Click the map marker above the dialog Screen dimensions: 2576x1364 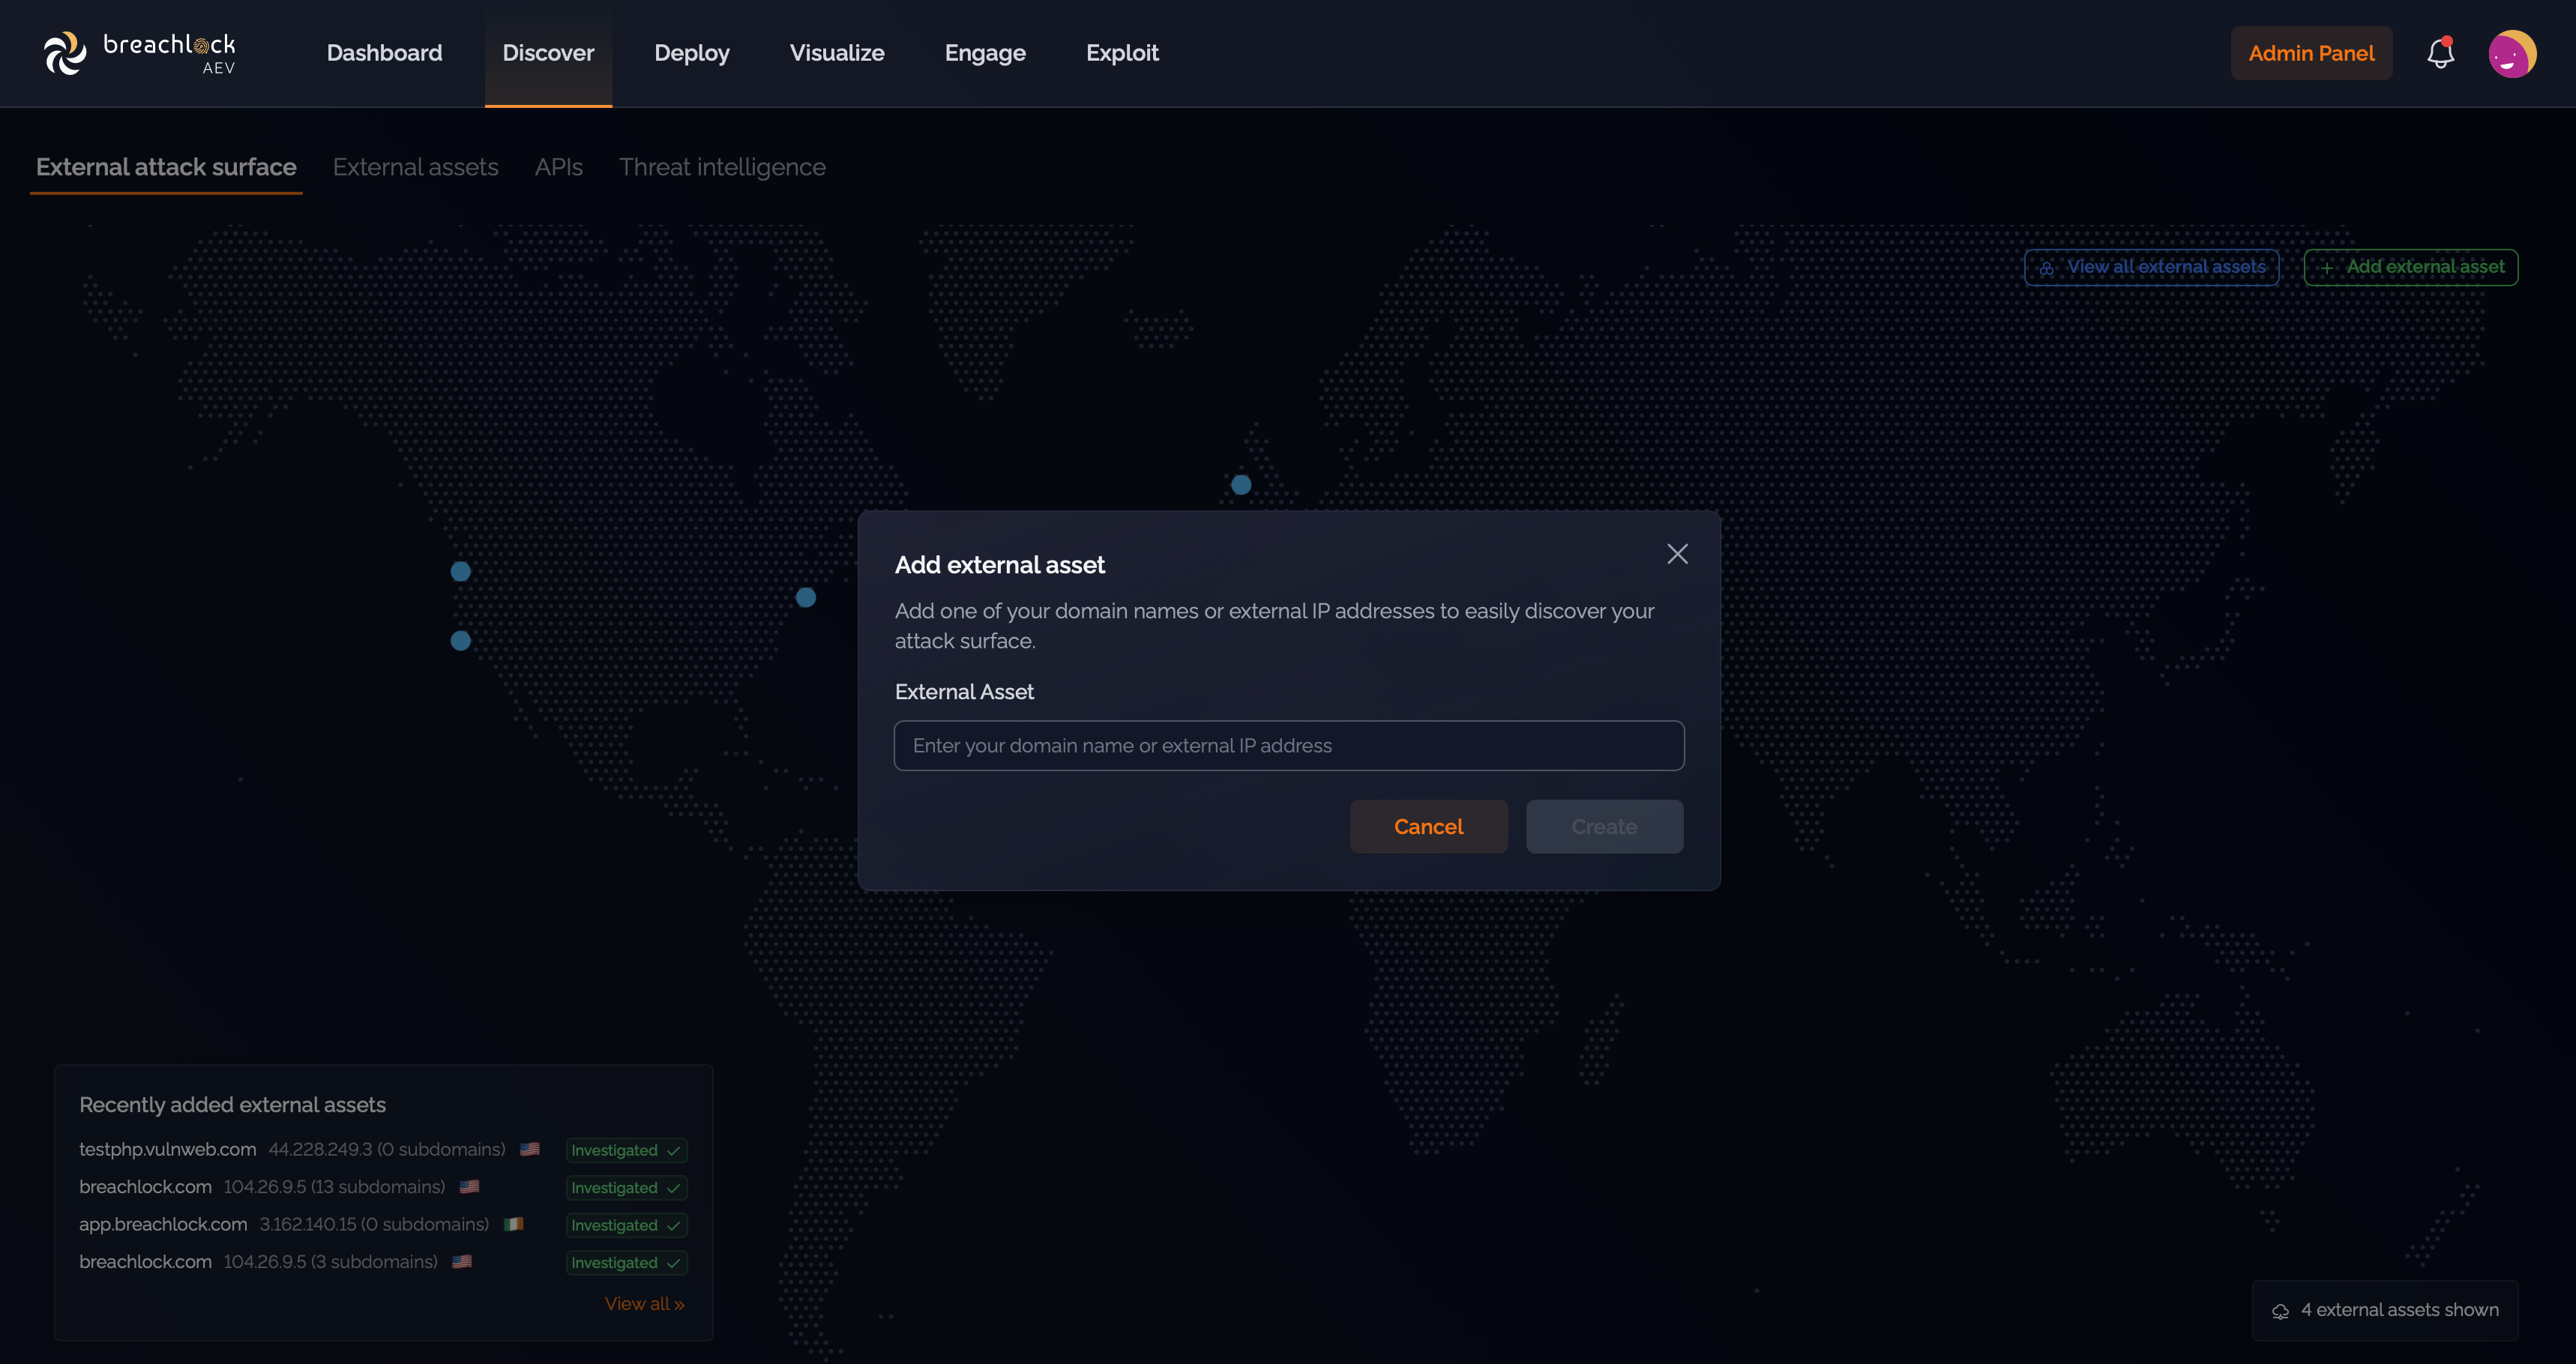click(1241, 485)
